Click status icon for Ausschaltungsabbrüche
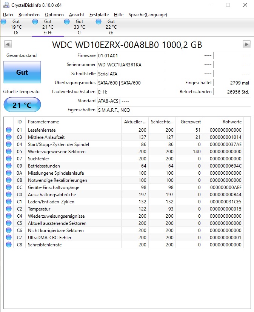The width and height of the screenshot is (254, 312). tap(9, 194)
